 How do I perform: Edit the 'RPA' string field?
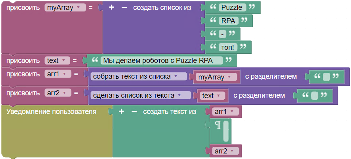point(229,21)
